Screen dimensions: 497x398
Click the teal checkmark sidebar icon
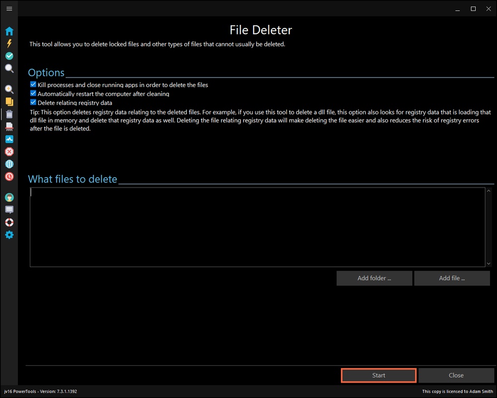pyautogui.click(x=9, y=56)
